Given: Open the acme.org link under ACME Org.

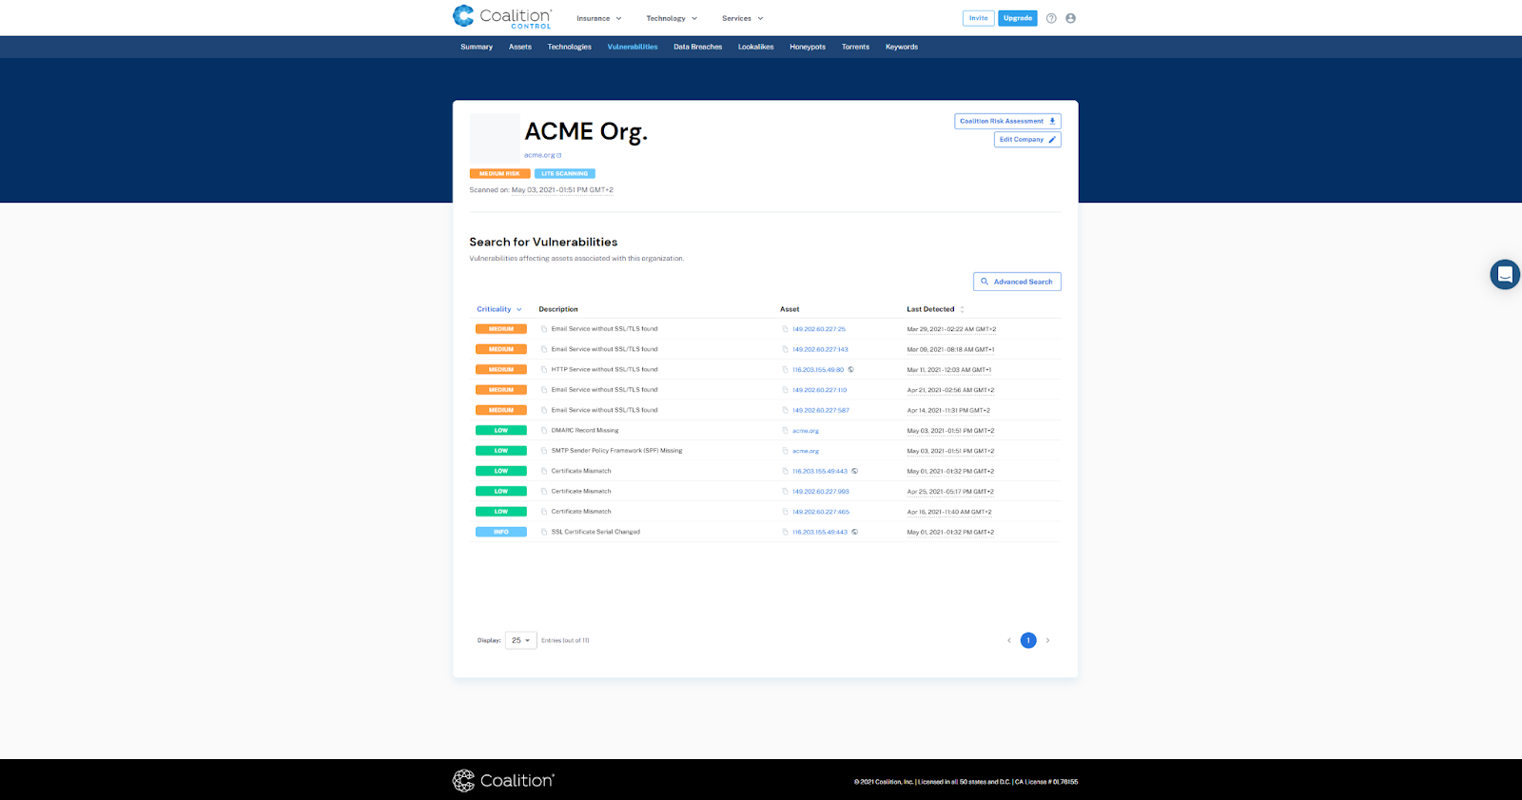Looking at the screenshot, I should pos(542,155).
